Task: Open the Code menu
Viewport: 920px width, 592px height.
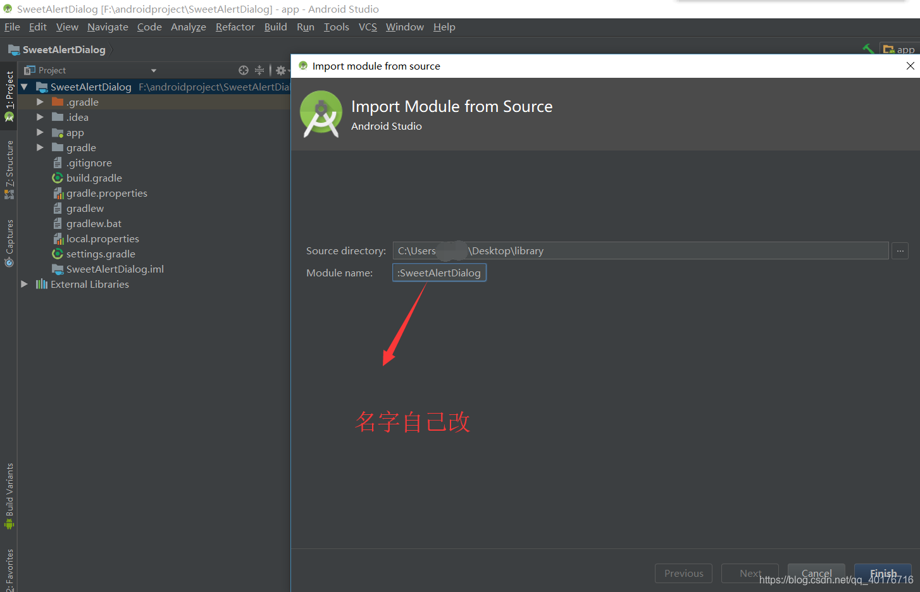Action: coord(149,27)
